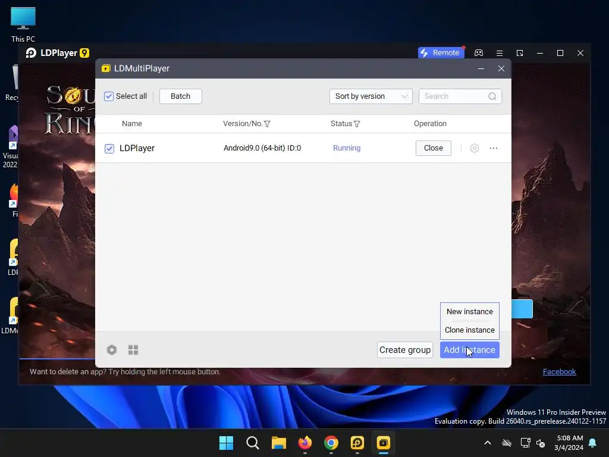The width and height of the screenshot is (609, 457).
Task: Open Windows Start menu
Action: tap(226, 443)
